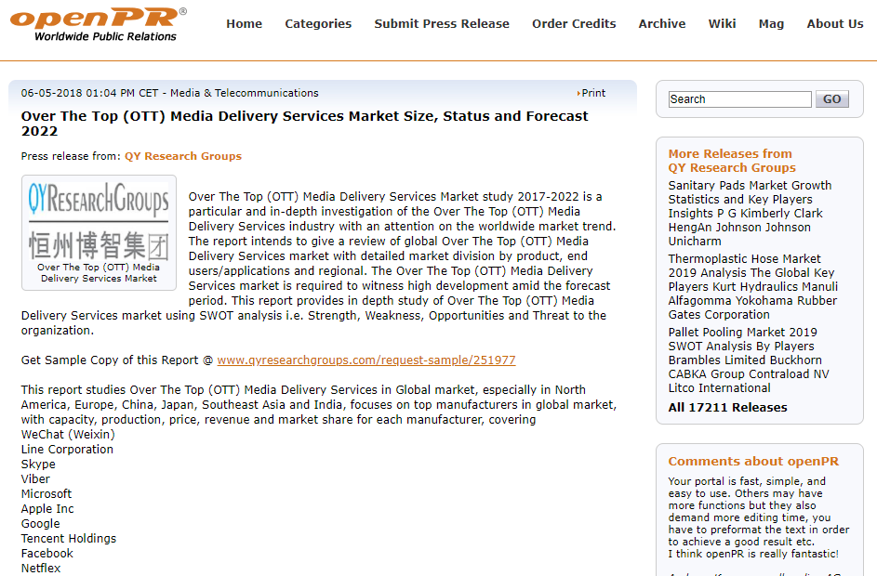Click the Media & Telecommunications category text
This screenshot has width=877, height=576.
pos(245,93)
